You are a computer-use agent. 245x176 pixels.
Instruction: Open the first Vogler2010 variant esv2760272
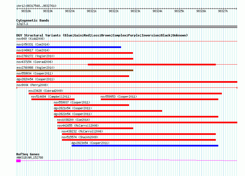point(36,56)
